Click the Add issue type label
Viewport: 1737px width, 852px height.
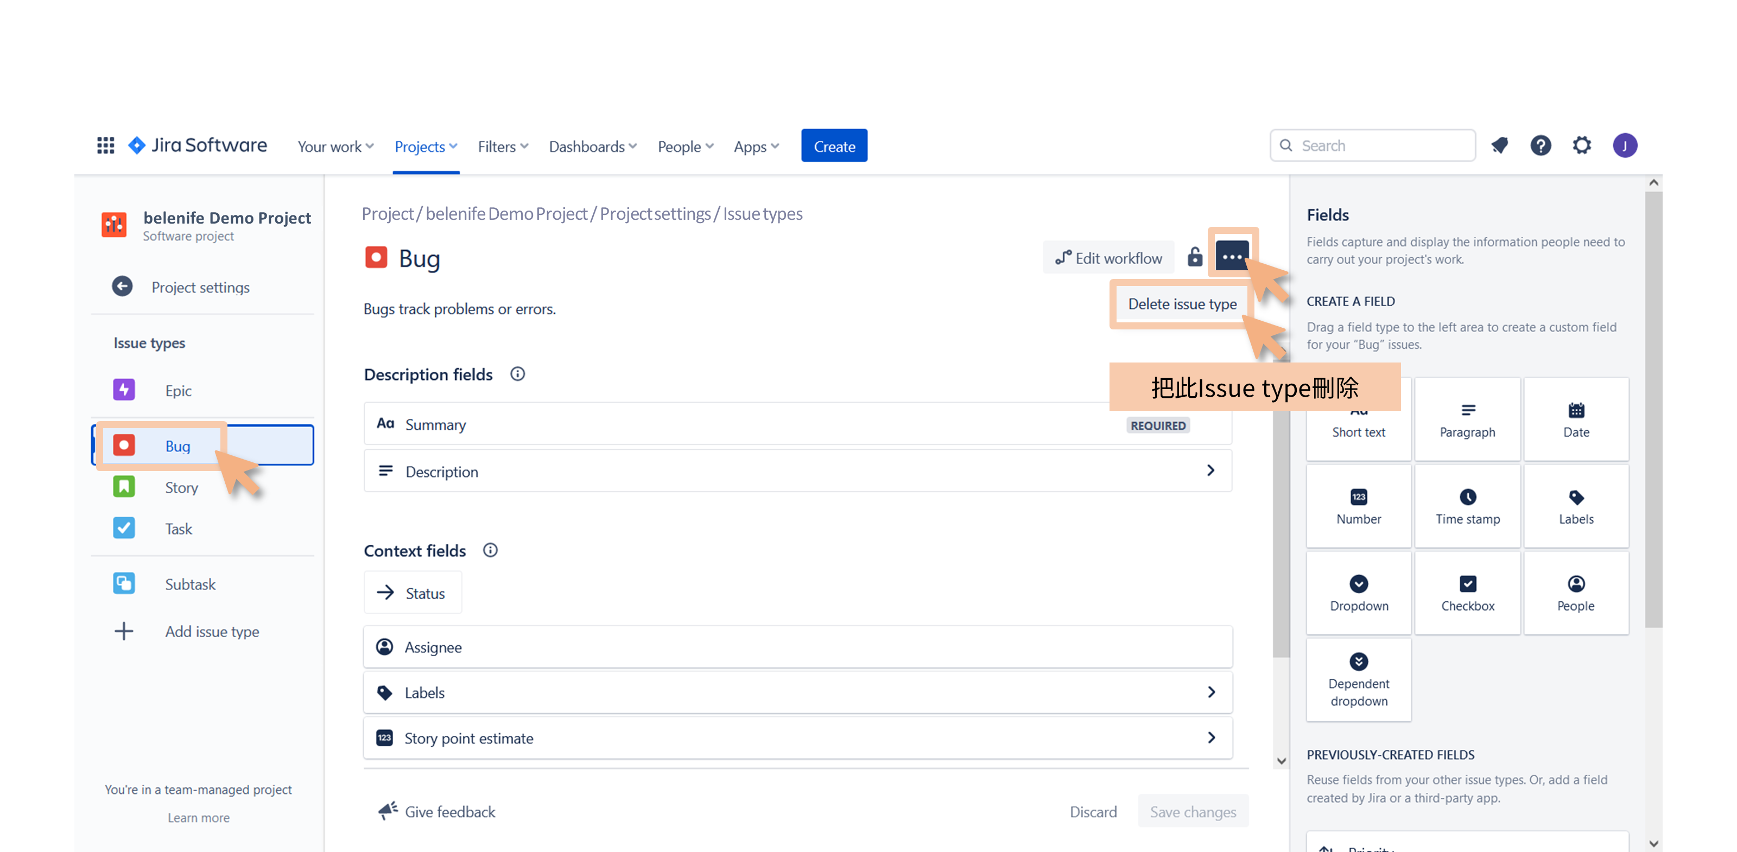pos(212,632)
